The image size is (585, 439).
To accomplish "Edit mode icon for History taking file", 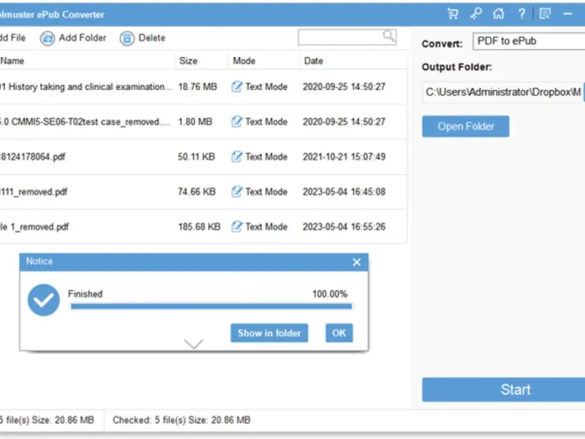I will pyautogui.click(x=236, y=86).
